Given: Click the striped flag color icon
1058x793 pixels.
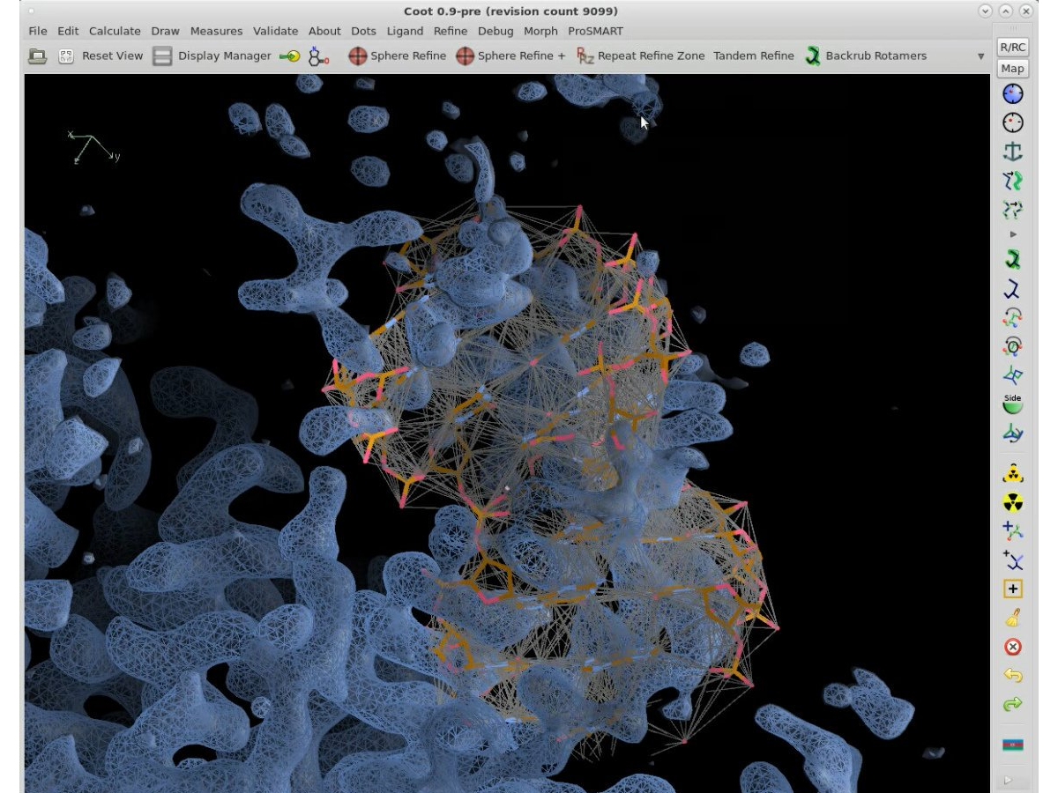Looking at the screenshot, I should 1013,745.
